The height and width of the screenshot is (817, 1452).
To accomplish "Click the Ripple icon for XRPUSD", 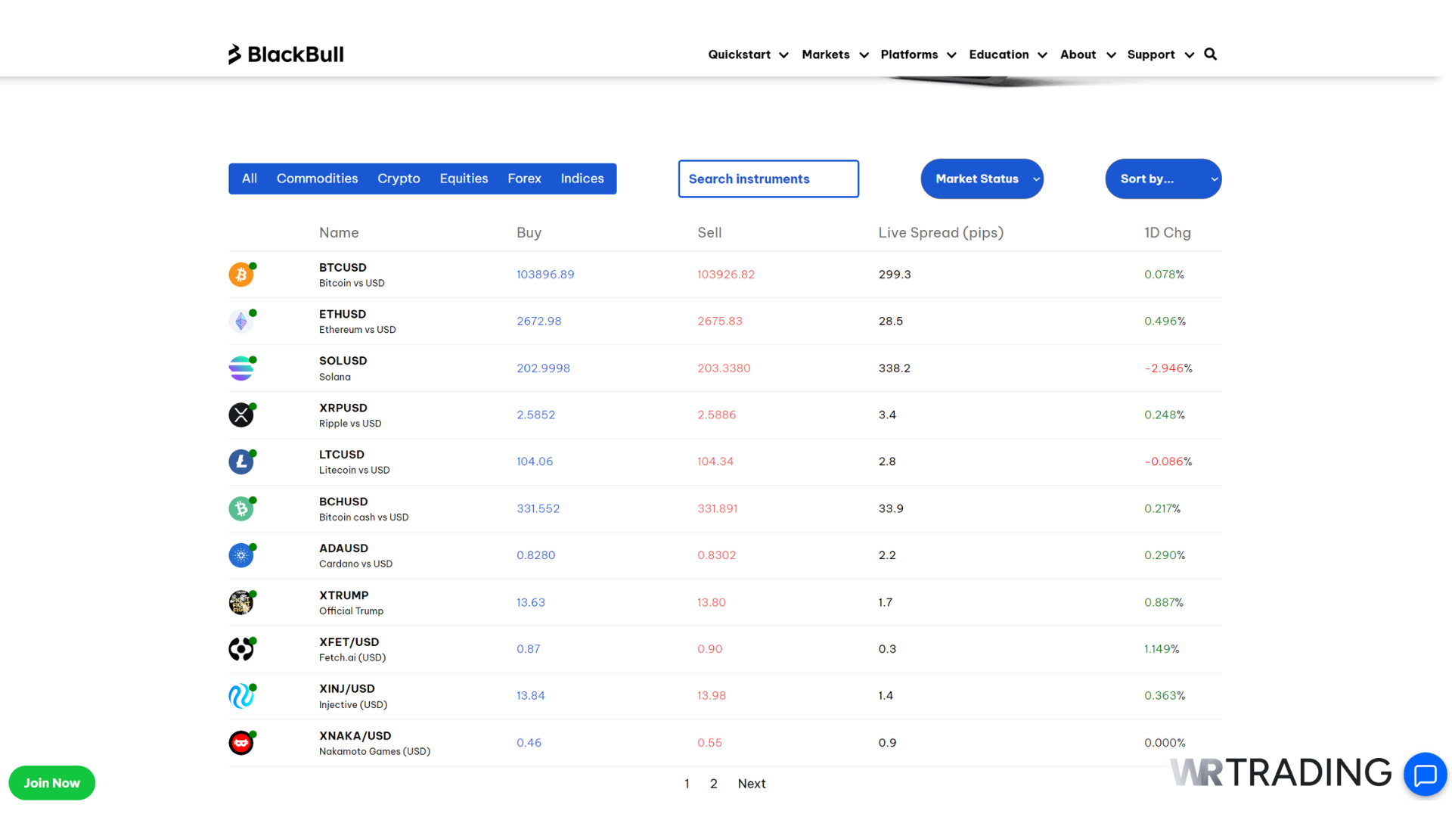I will (x=241, y=415).
